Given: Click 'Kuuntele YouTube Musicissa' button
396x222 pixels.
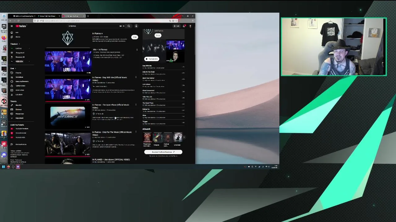Looking at the screenshot, I should click(163, 152).
